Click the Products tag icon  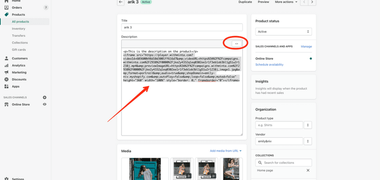pos(7,15)
